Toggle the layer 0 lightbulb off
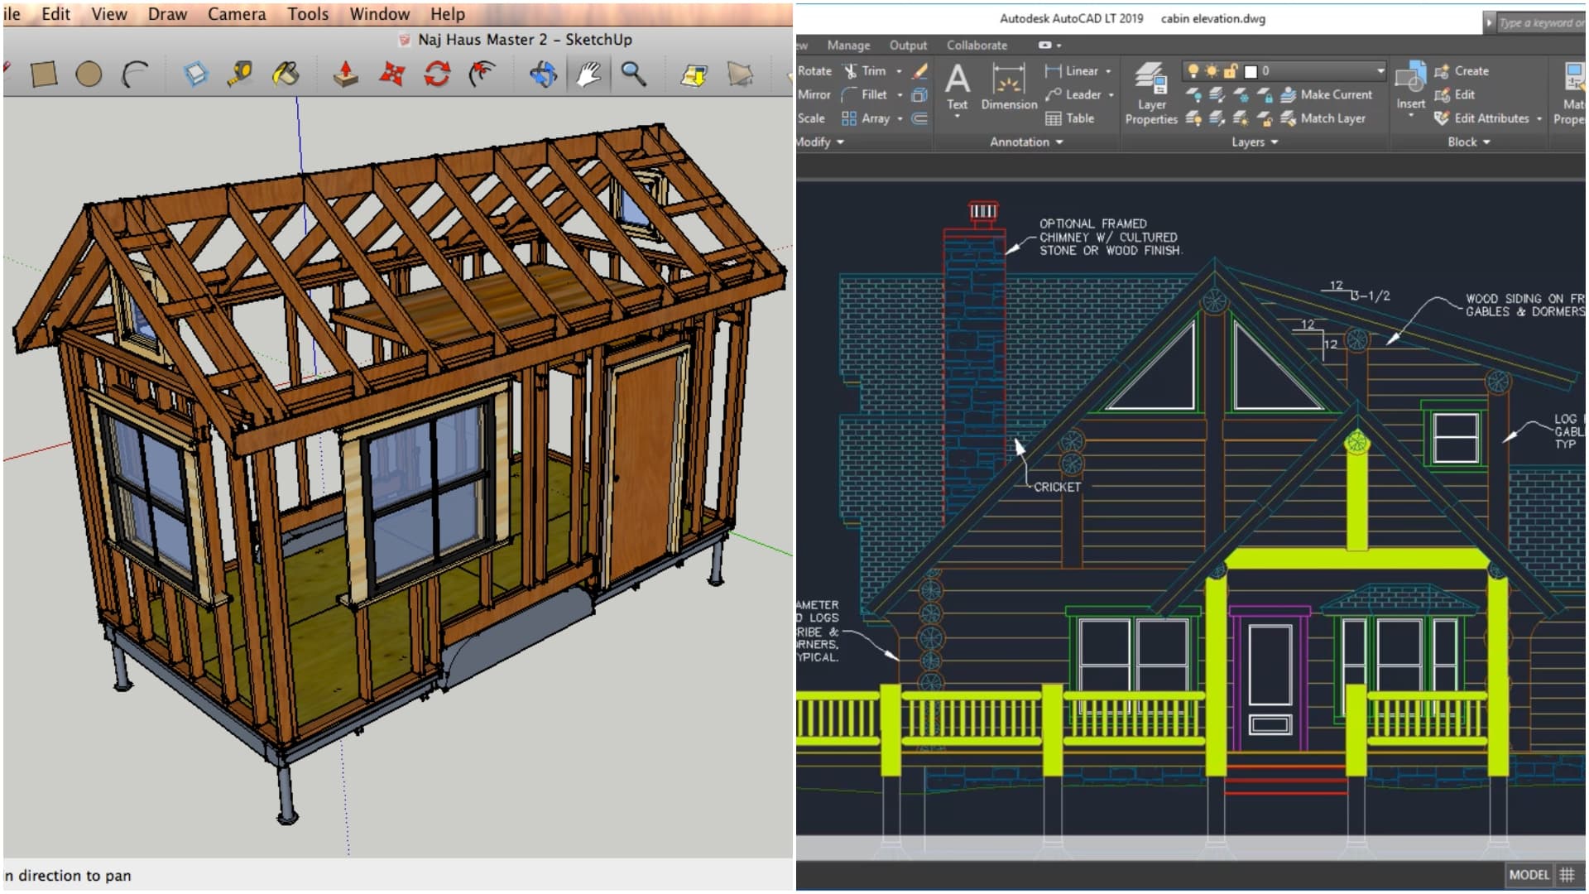 point(1194,71)
